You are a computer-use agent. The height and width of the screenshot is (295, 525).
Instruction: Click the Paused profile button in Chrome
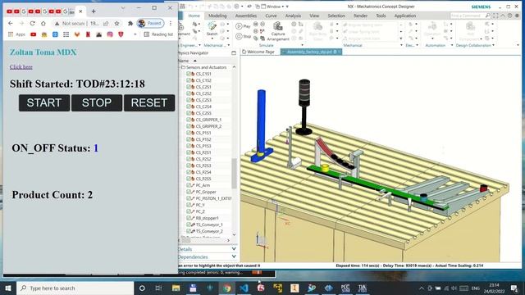[x=150, y=24]
